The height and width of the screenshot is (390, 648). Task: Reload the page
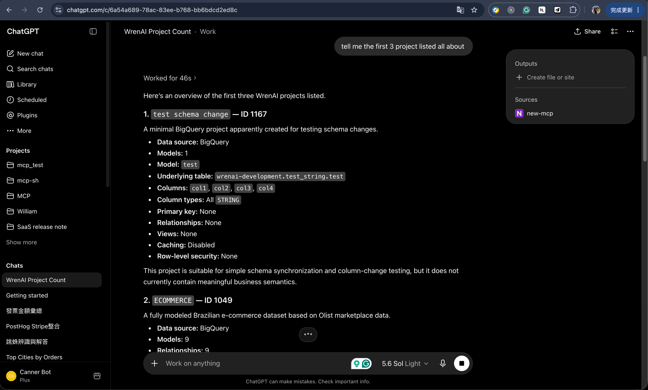(40, 10)
